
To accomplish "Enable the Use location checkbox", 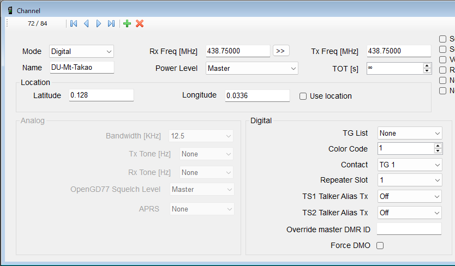I will (x=303, y=96).
